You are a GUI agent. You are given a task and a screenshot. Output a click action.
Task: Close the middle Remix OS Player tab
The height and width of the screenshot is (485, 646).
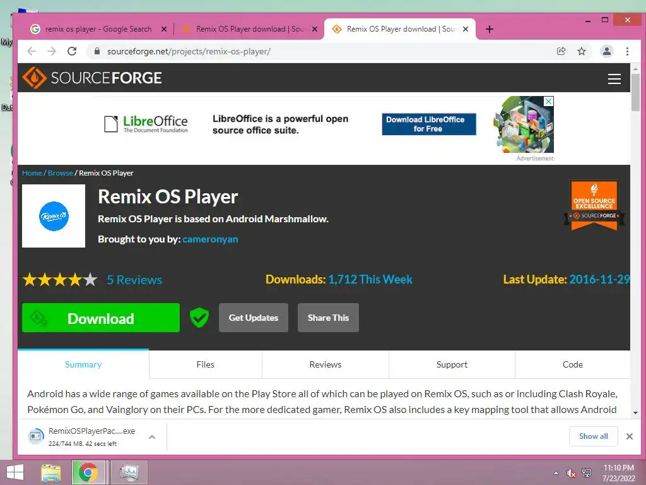[x=315, y=29]
